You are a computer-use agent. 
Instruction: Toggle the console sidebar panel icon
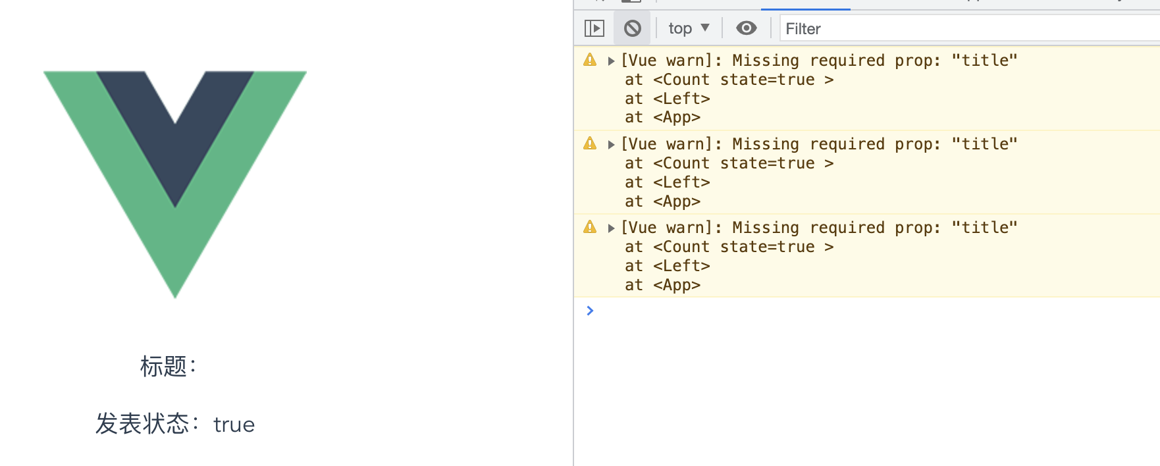click(x=594, y=28)
